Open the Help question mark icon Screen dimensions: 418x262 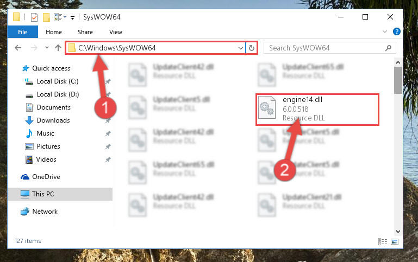396,31
